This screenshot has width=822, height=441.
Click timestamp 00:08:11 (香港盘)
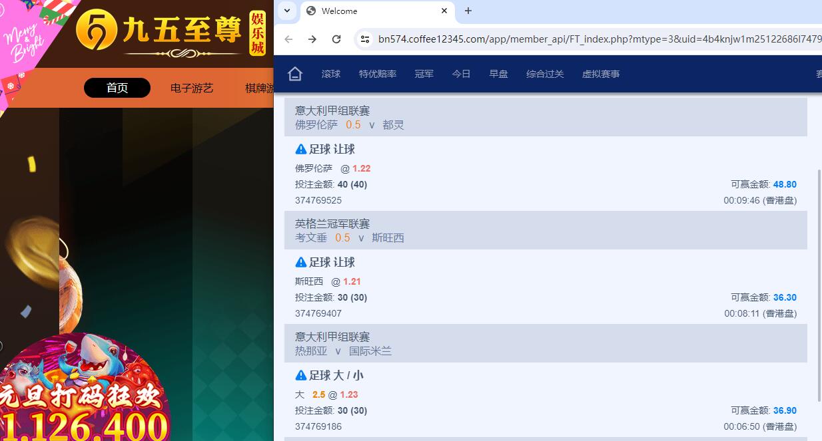tap(760, 313)
